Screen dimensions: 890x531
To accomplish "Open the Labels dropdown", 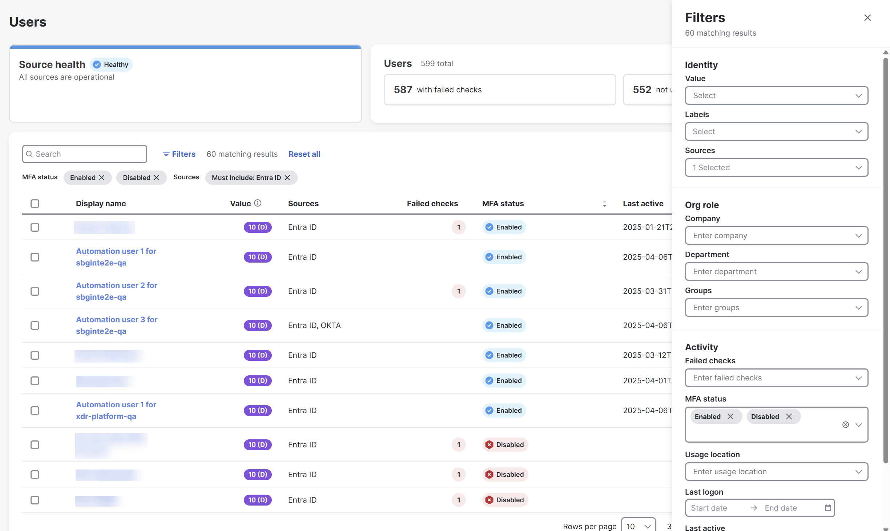I will pos(776,131).
